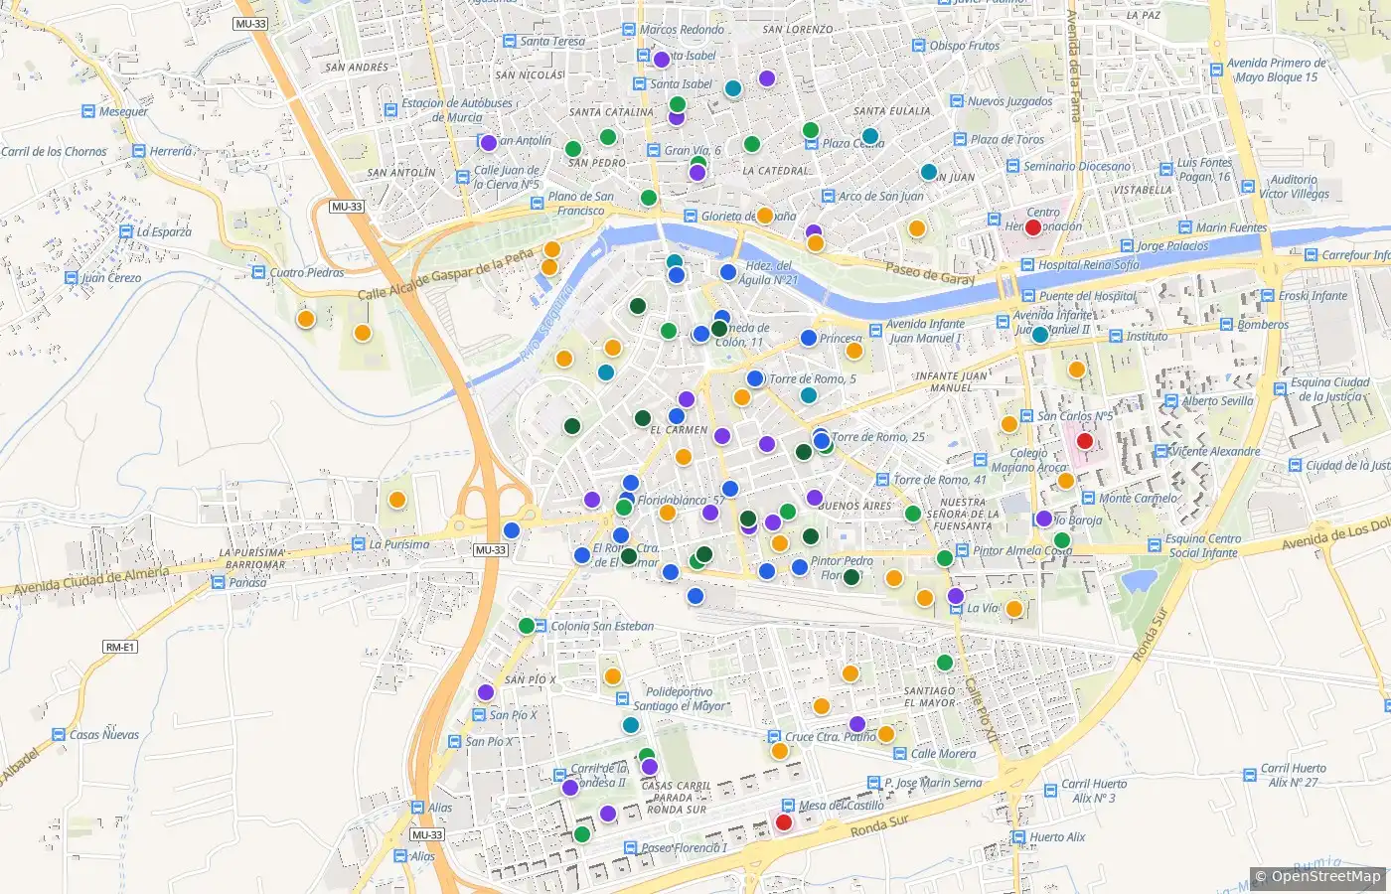Click the Casas Nuevas bus stop icon
This screenshot has height=894, width=1391.
click(59, 735)
